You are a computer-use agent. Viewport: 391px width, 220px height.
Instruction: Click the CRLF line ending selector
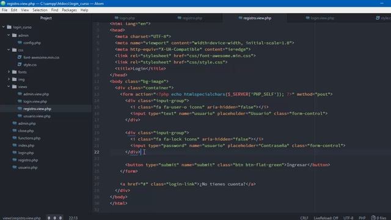304,218
